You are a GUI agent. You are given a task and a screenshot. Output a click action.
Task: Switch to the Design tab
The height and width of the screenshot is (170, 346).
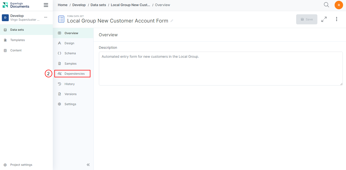69,43
